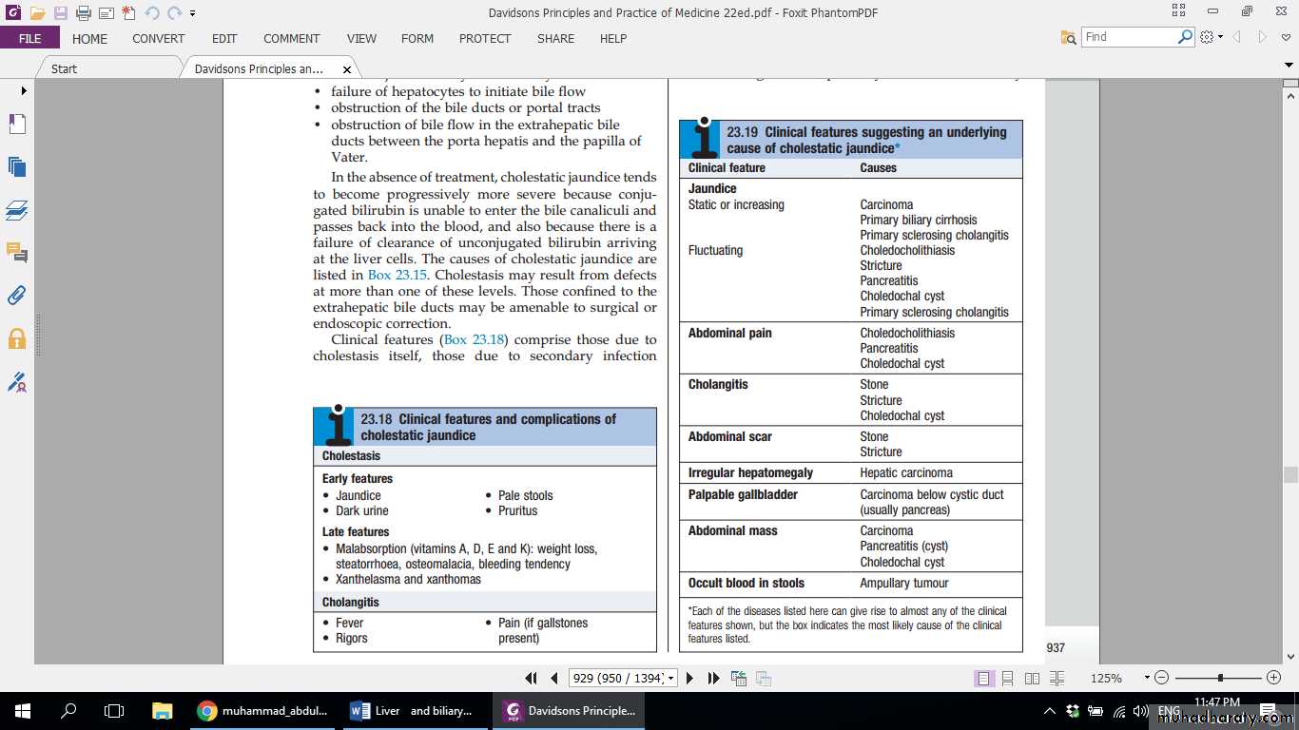This screenshot has width=1299, height=730.
Task: Click the Print icon in quick toolbar
Action: 84,13
